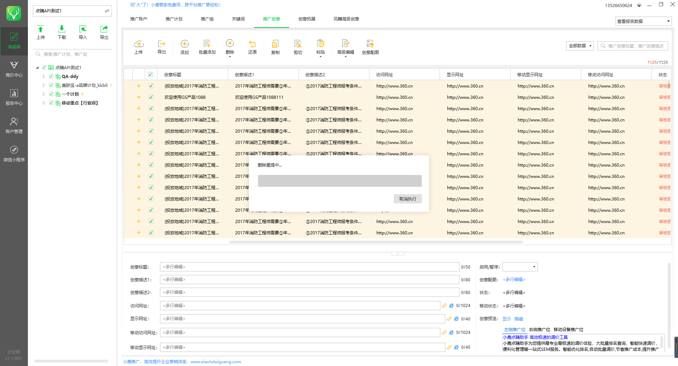Toggle checkbox of row 欢迎使用GS产品1088
The image size is (678, 366).
(x=151, y=97)
